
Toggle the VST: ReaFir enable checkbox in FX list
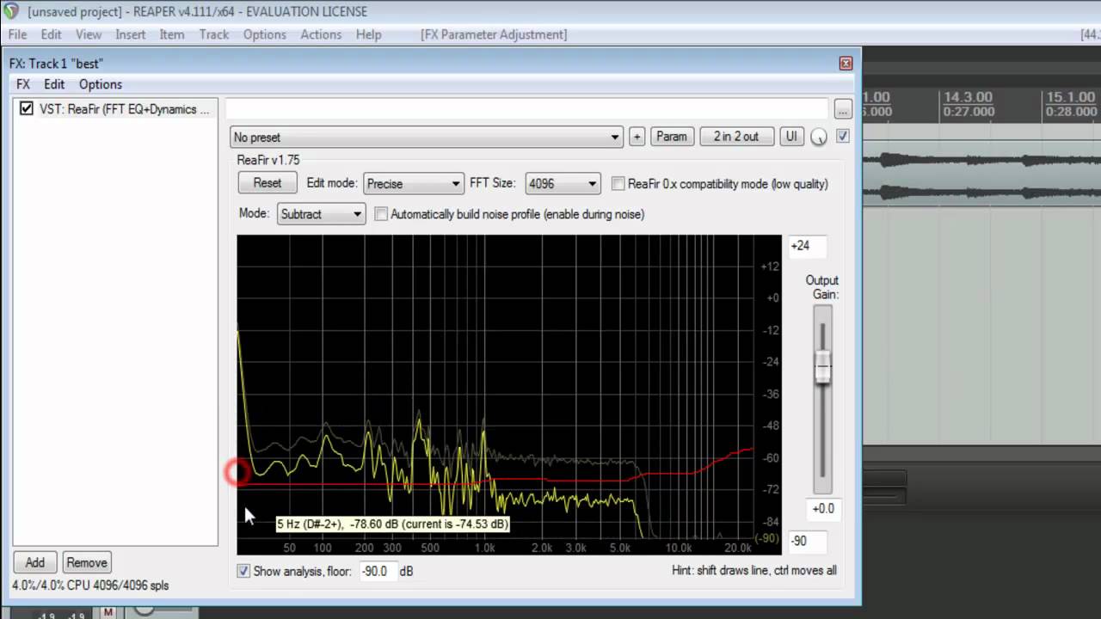pos(27,109)
